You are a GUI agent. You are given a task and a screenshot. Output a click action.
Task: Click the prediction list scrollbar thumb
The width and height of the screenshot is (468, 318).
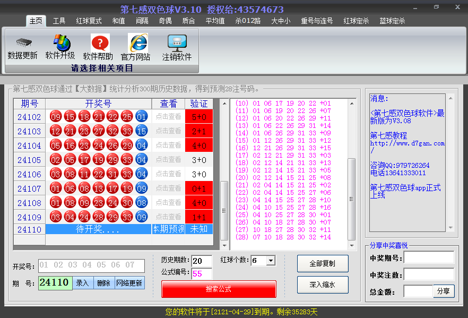[352, 199]
